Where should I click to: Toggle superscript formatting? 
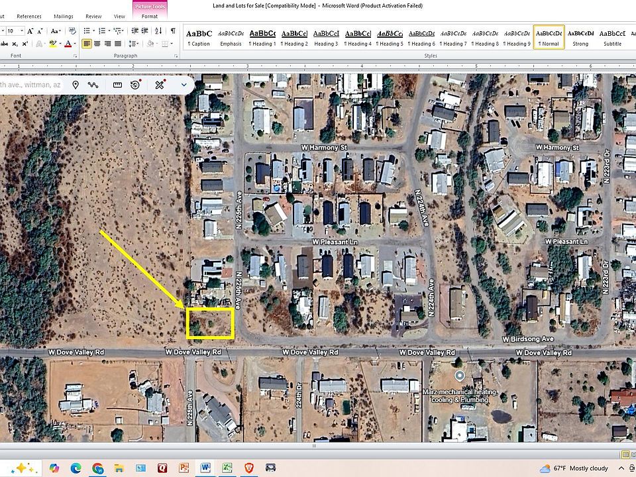(25, 44)
